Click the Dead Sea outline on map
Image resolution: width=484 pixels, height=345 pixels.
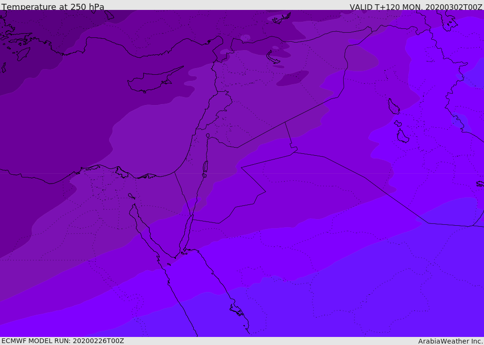[205, 169]
